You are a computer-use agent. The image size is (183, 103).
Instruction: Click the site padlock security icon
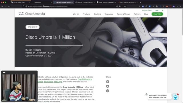tap(26, 6)
